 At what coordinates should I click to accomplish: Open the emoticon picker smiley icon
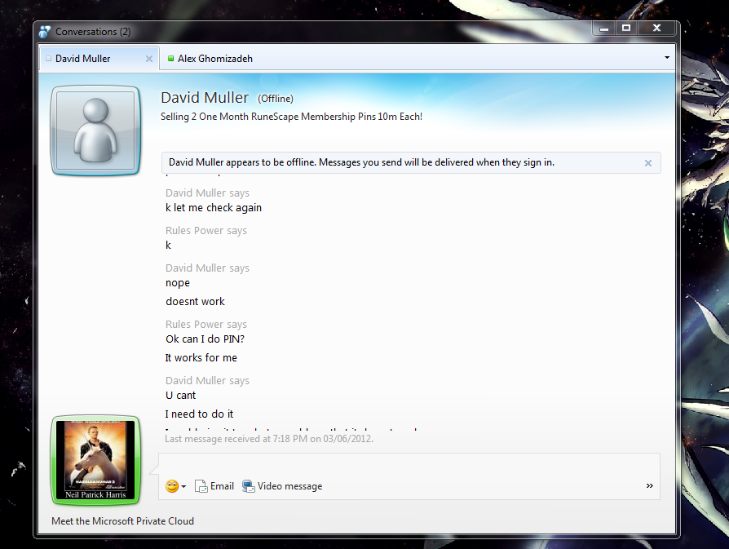click(x=172, y=486)
